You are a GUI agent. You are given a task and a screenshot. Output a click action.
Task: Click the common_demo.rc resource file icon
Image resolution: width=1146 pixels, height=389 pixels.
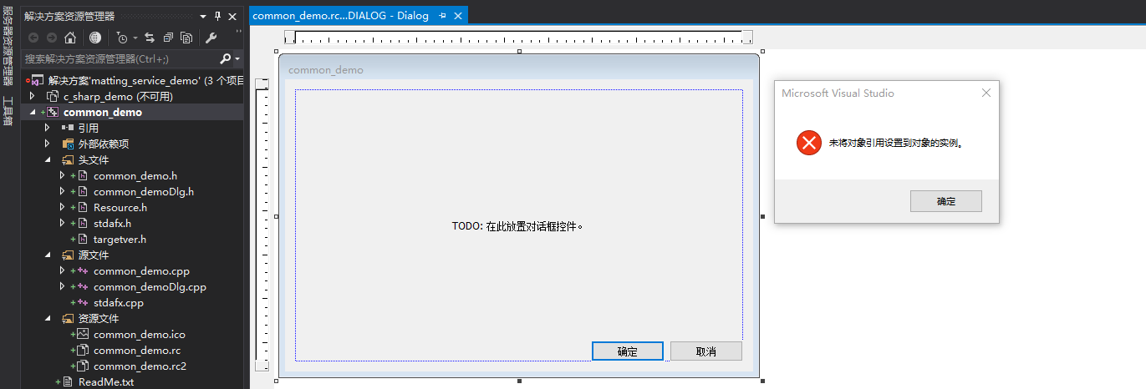(83, 351)
